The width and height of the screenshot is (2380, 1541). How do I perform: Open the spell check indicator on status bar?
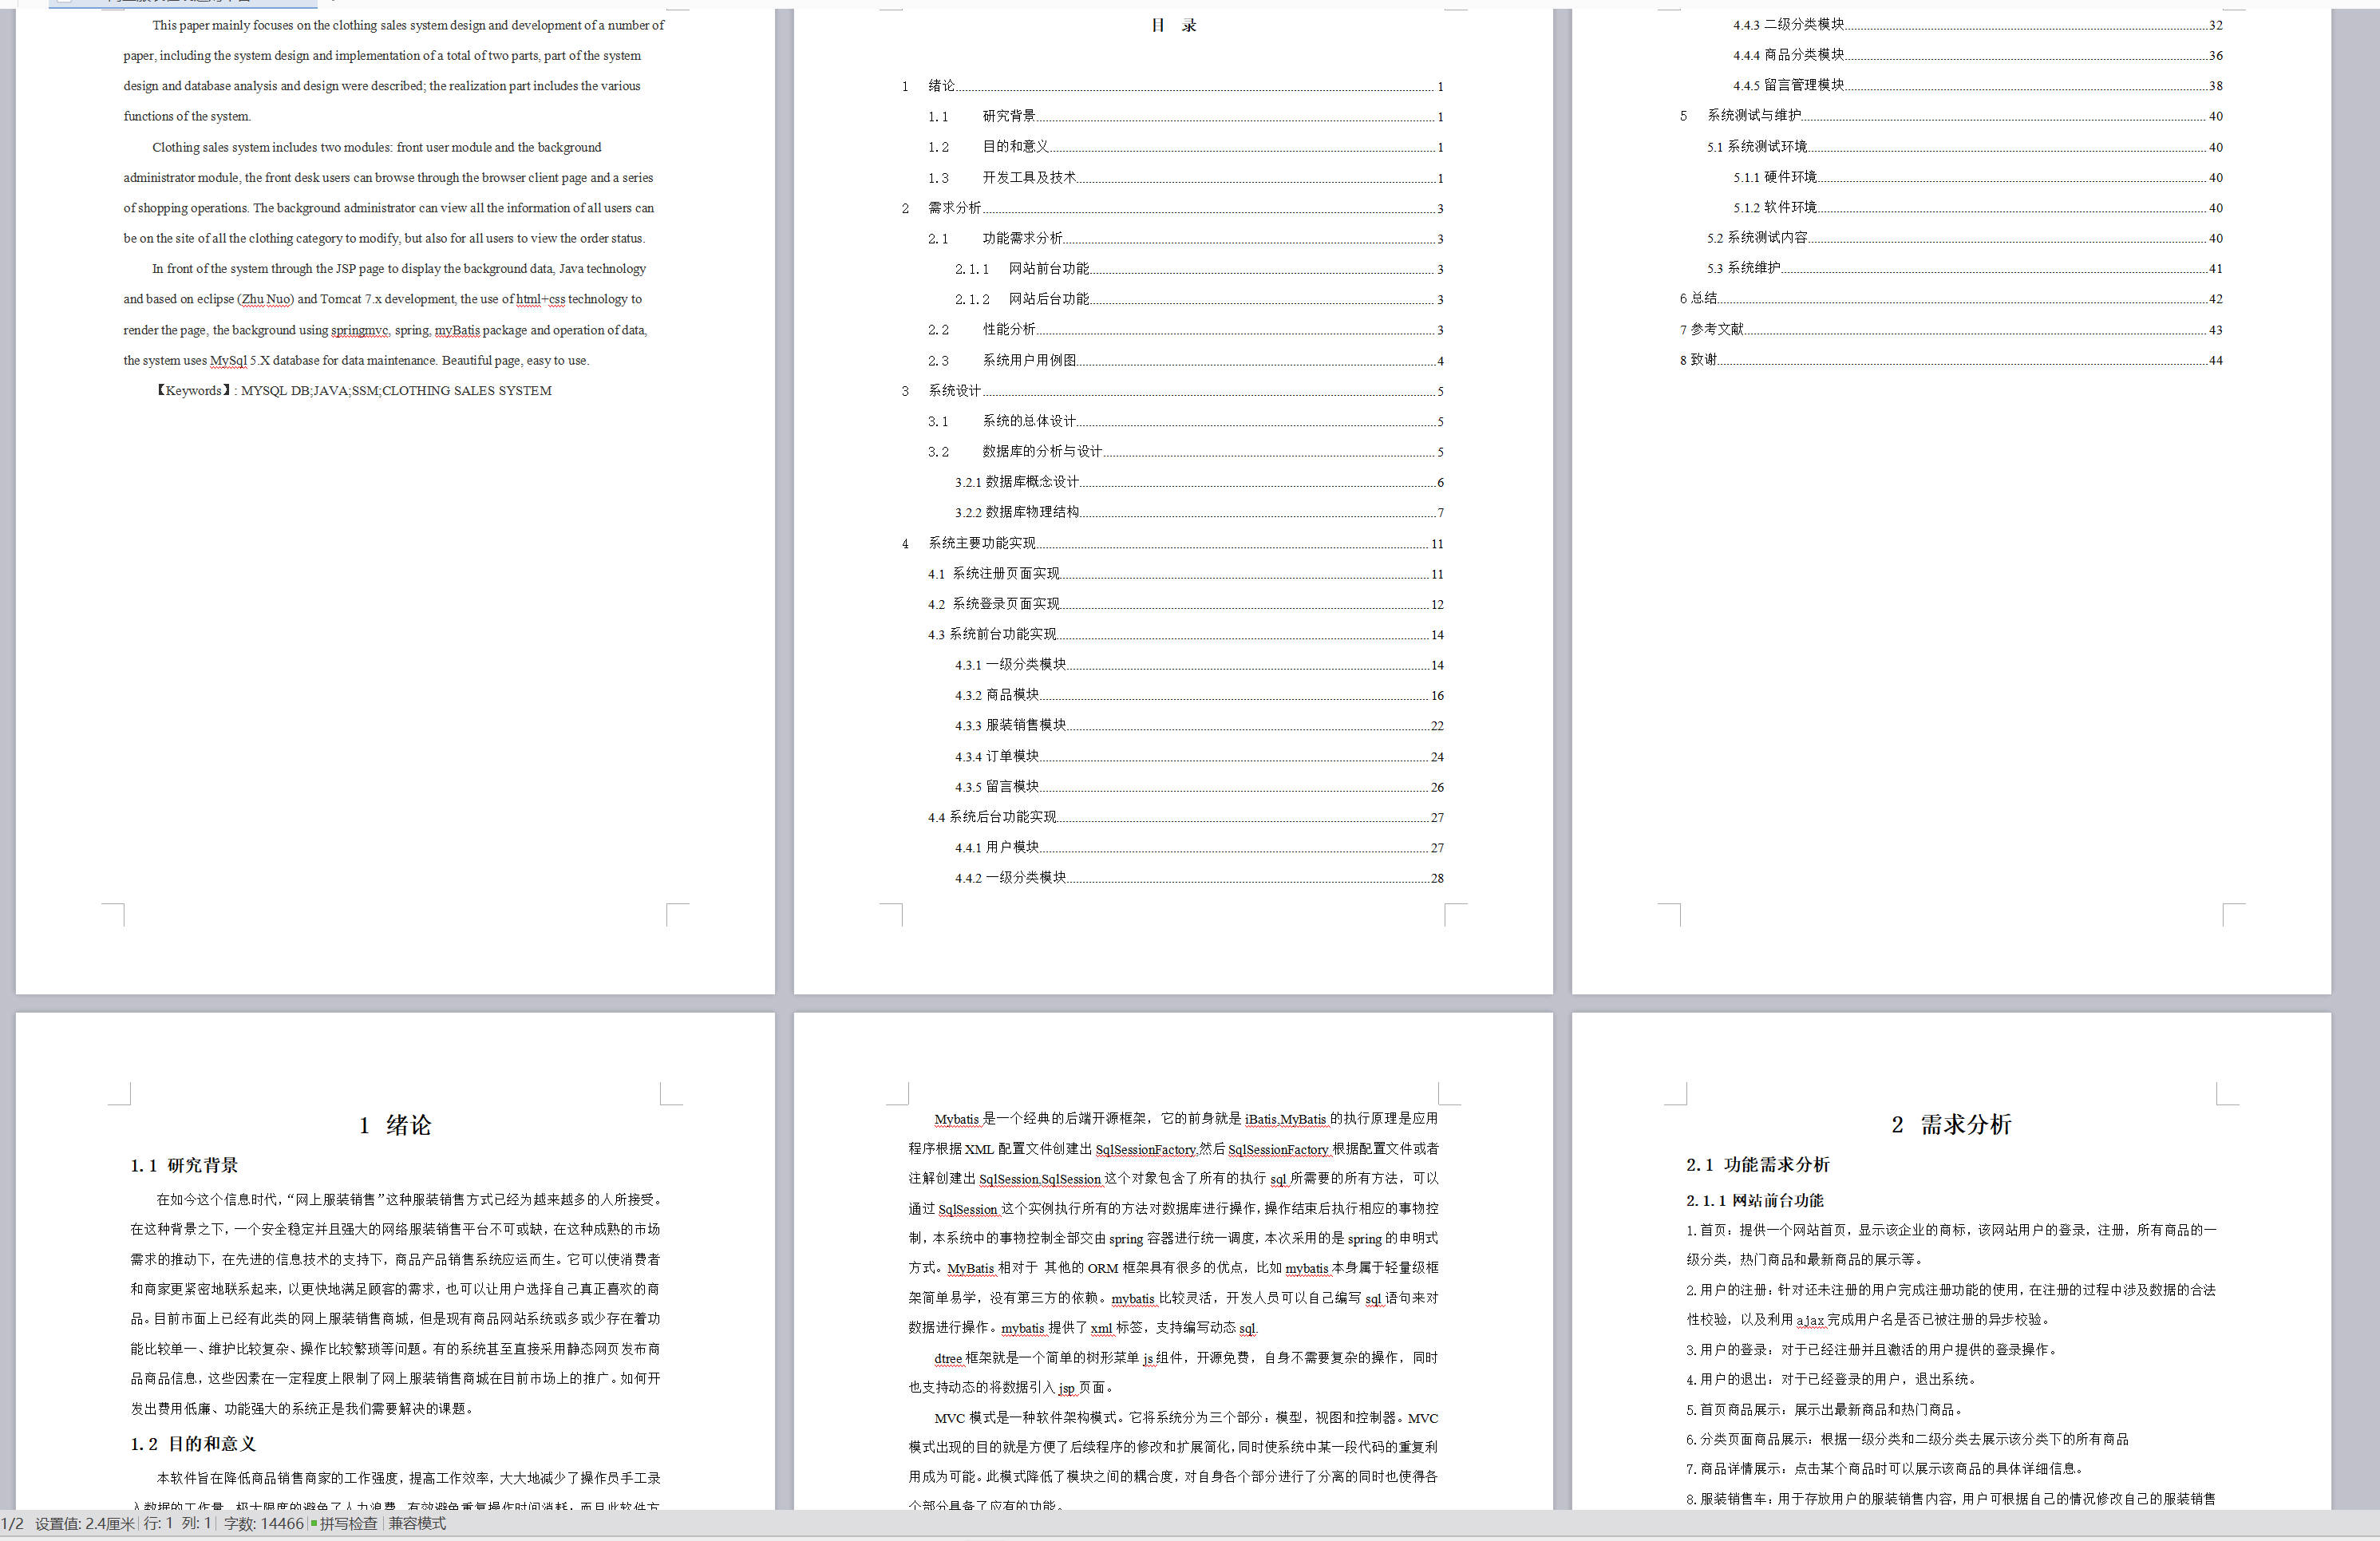350,1524
